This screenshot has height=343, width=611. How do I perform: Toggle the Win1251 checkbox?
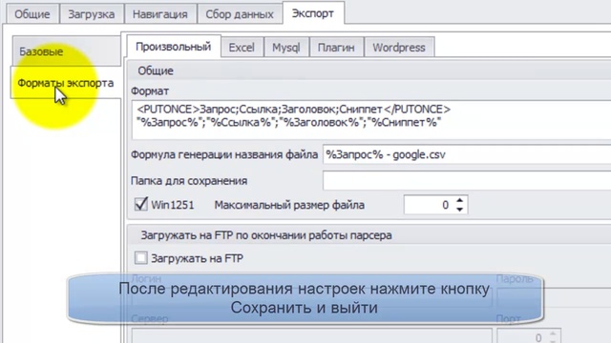141,205
